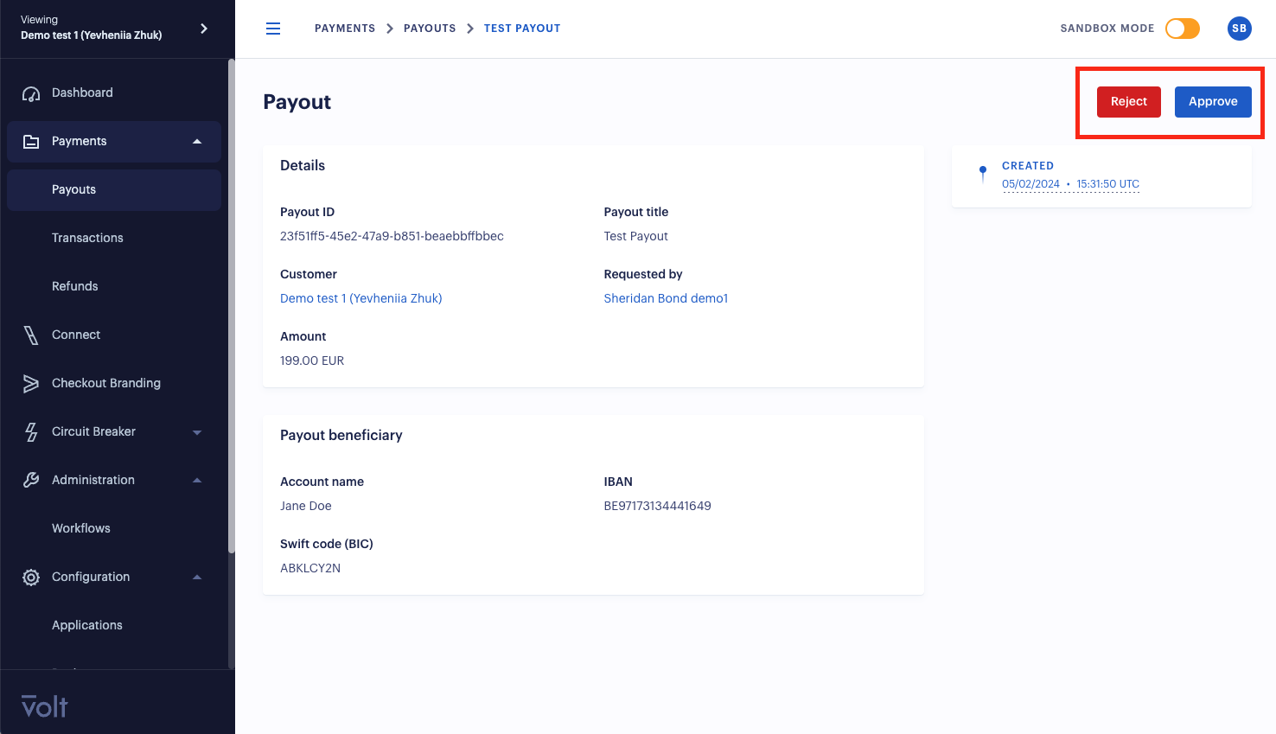
Task: Click the Connect pen icon
Action: [31, 335]
